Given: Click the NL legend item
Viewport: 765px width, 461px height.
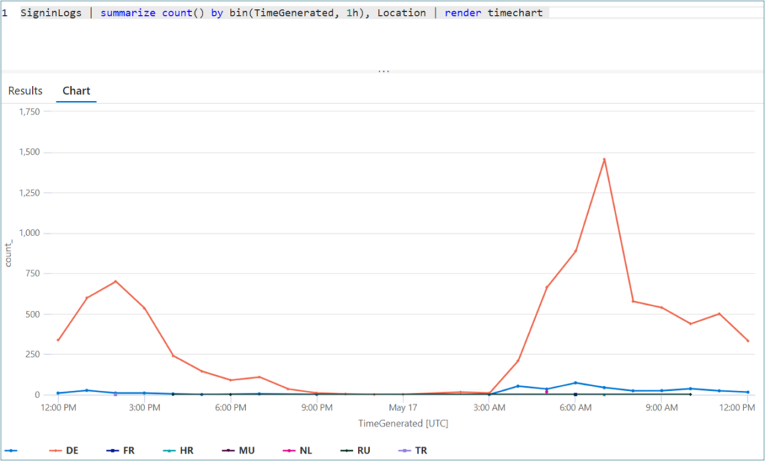Looking at the screenshot, I should [x=306, y=451].
